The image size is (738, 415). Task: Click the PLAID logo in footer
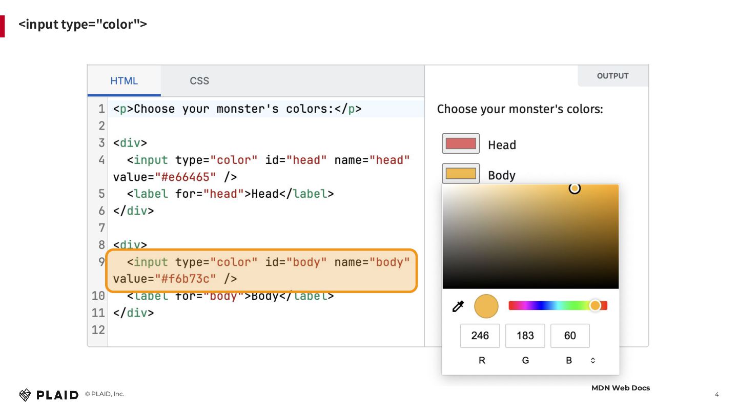tap(49, 395)
